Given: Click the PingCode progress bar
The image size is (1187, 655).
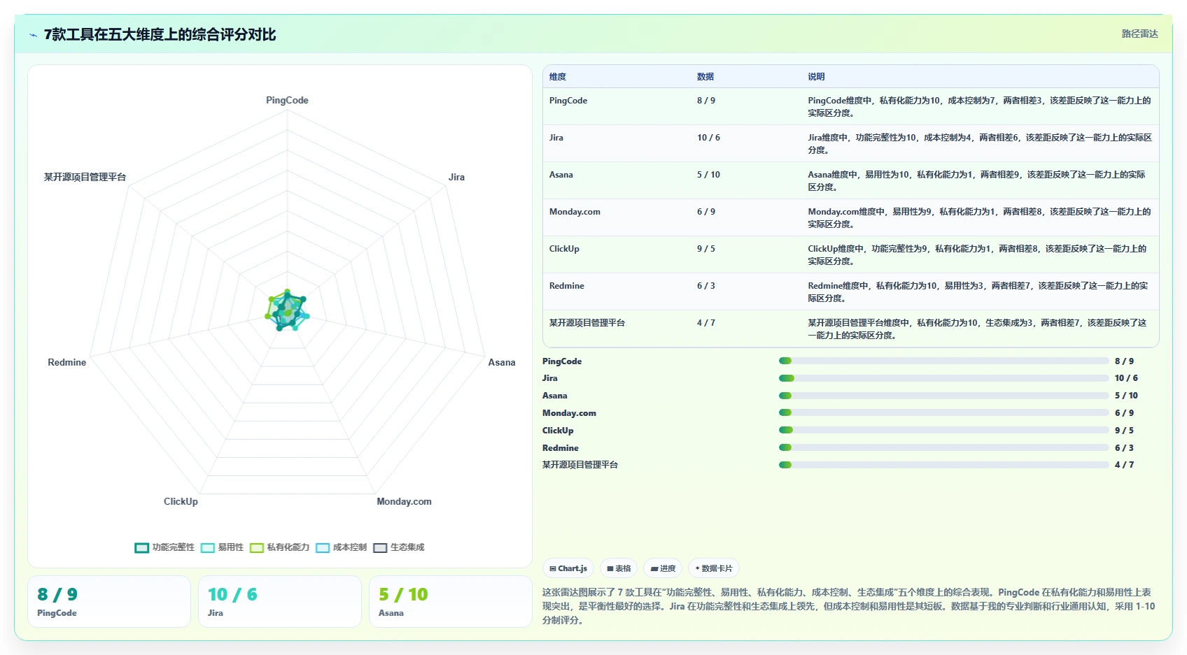Looking at the screenshot, I should [x=944, y=361].
